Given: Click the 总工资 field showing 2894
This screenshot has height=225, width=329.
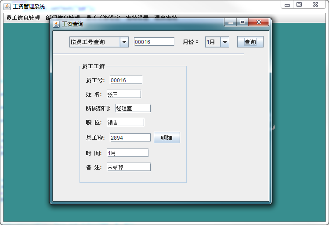Looking at the screenshot, I should (130, 138).
